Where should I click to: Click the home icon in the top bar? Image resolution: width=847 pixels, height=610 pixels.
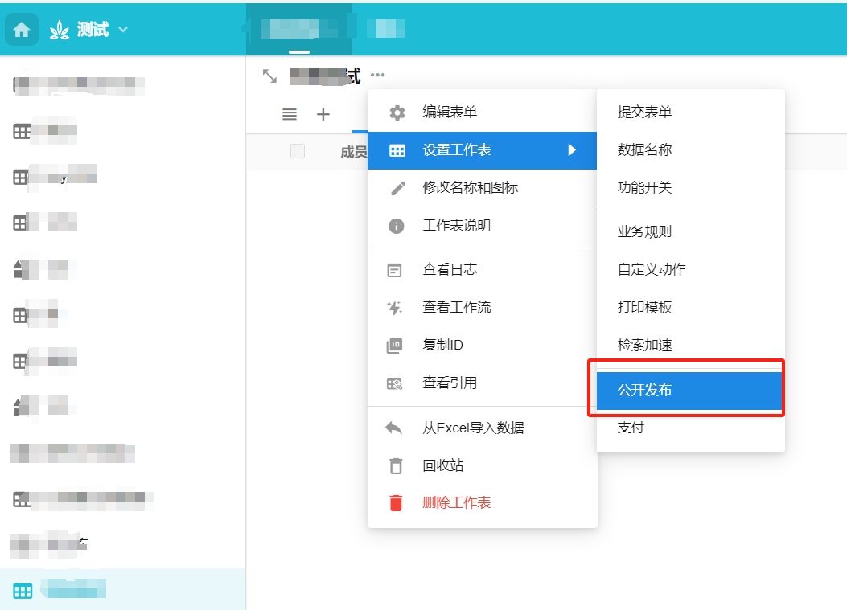tap(21, 29)
